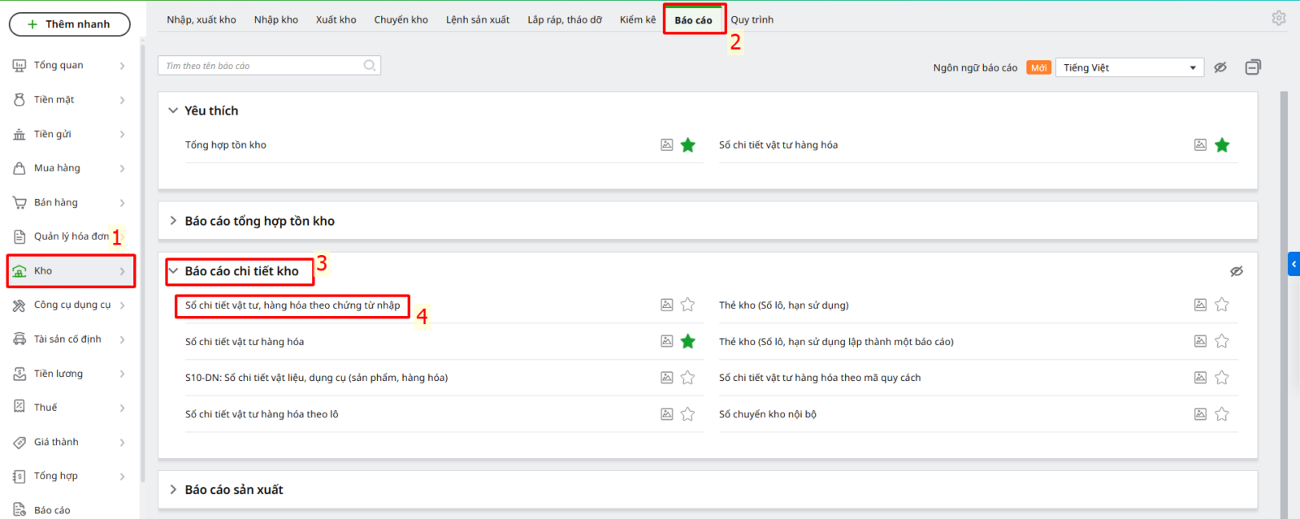Switch to the Kiểm kê tab
Screen dimensions: 1300x519
click(x=637, y=19)
